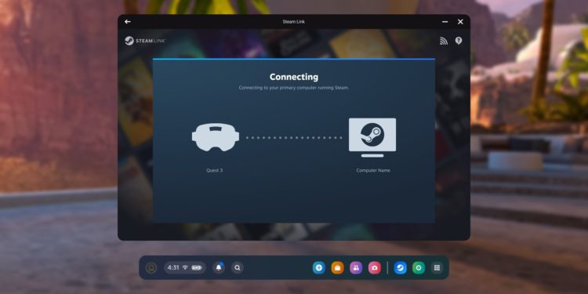Open the pink Camera icon
This screenshot has height=294, width=588.
pyautogui.click(x=375, y=268)
